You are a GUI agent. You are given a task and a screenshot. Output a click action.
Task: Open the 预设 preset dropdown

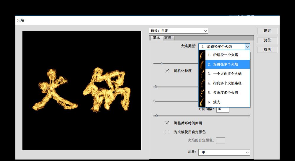(178, 31)
